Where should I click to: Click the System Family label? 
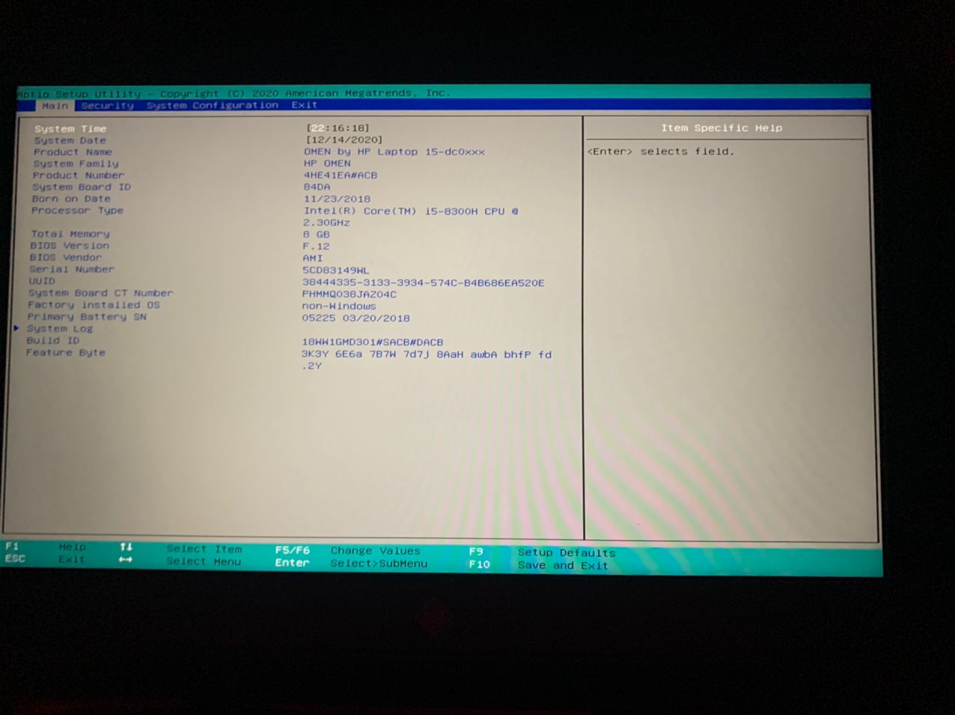tap(76, 164)
